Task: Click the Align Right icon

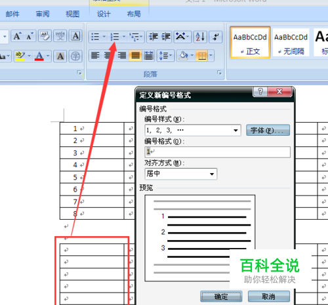Action: (122, 56)
